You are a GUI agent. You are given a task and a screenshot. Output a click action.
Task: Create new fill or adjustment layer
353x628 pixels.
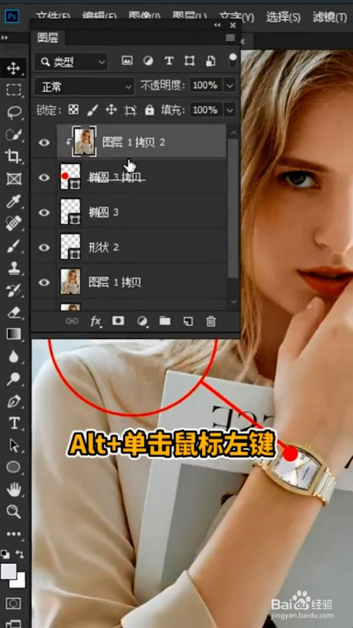pos(142,321)
